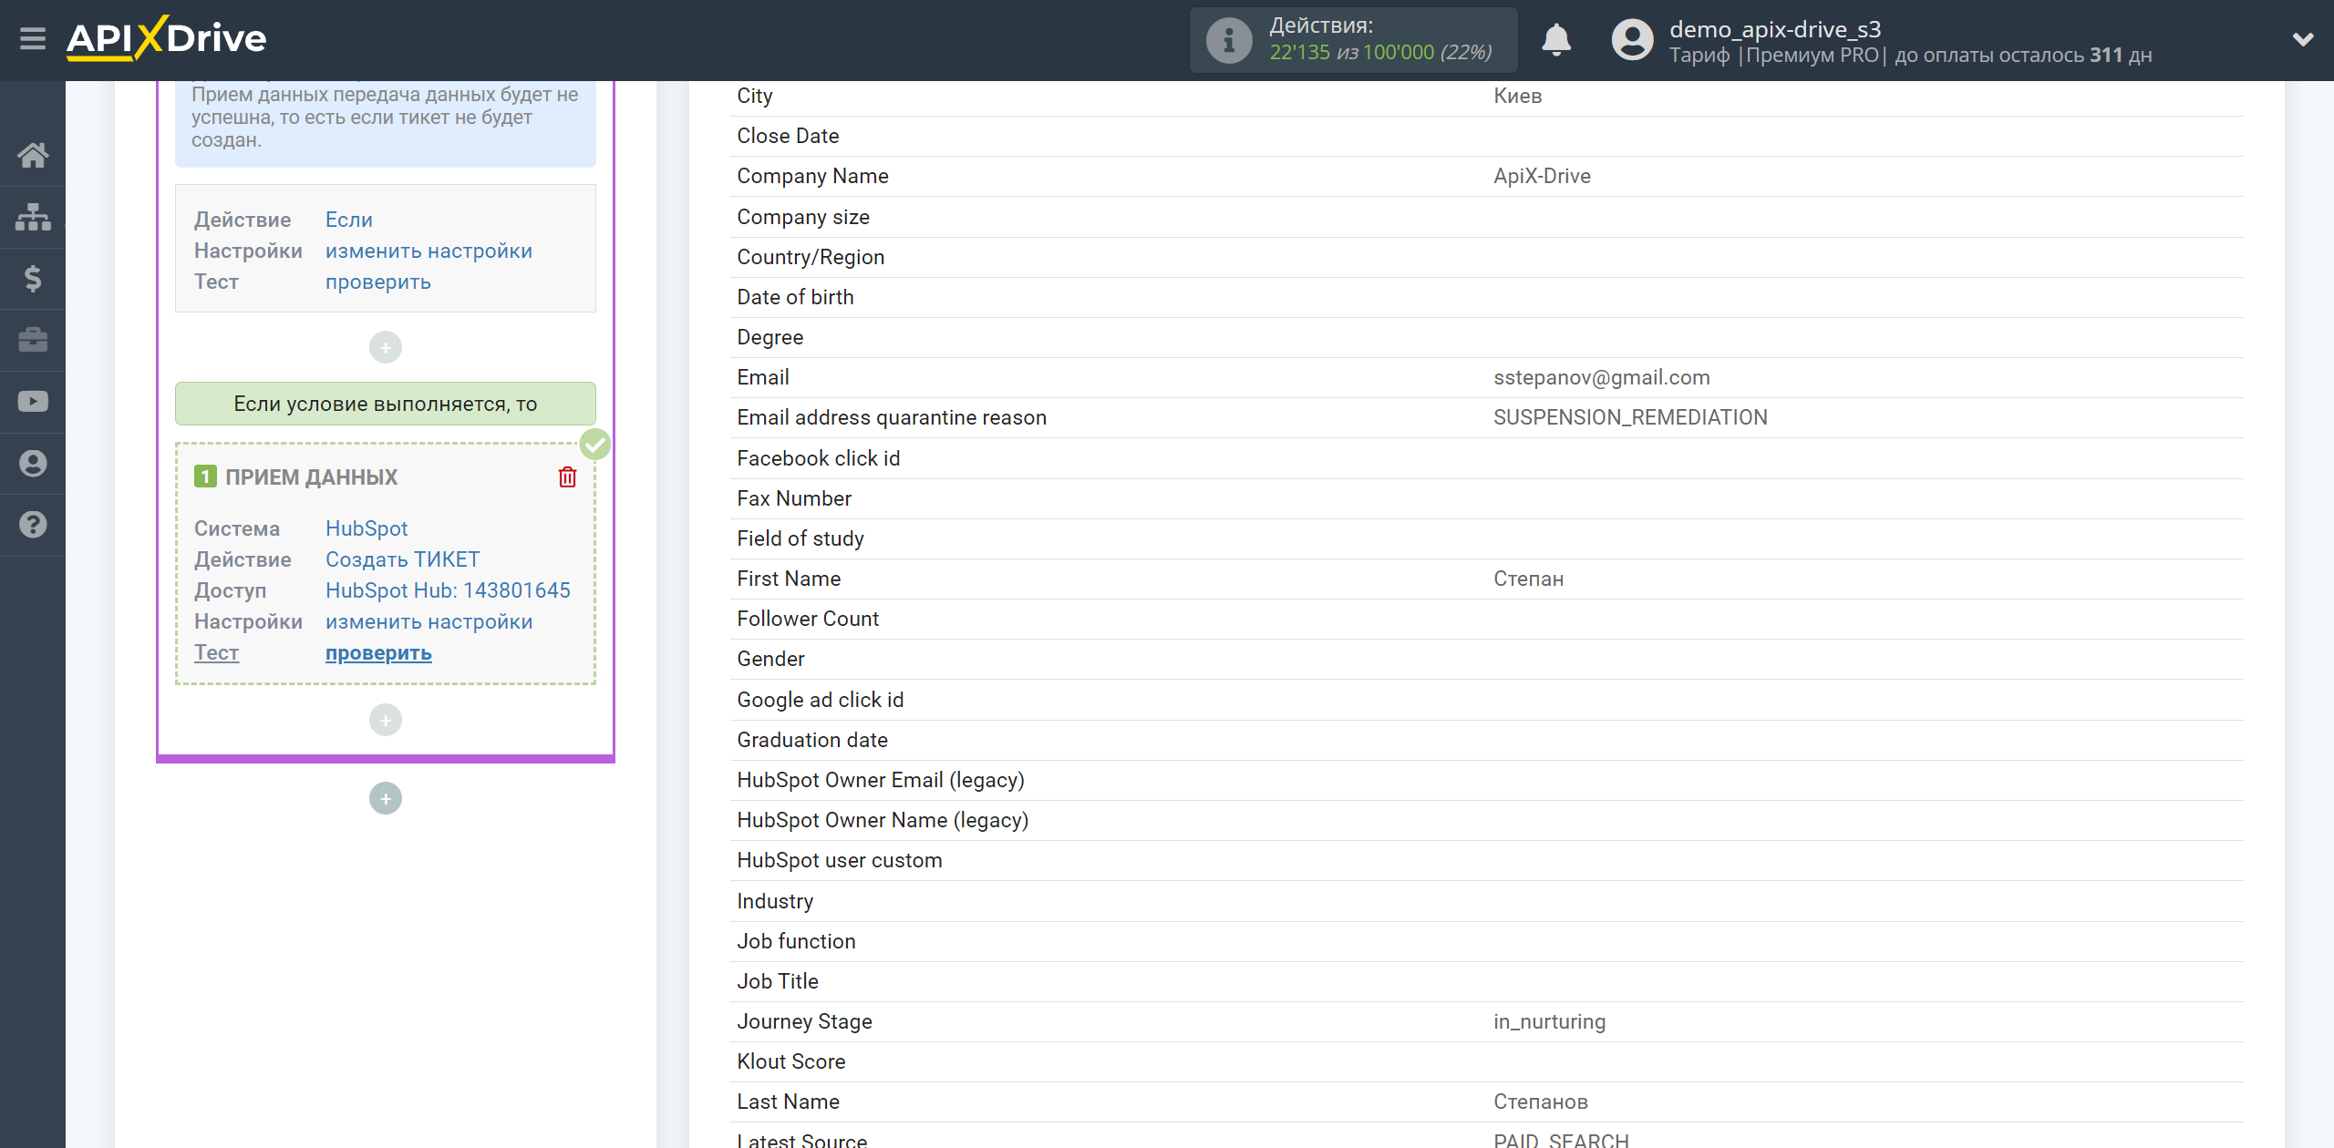Click the actions counter 22'135 из 100'000
The width and height of the screenshot is (2334, 1148).
(1380, 53)
